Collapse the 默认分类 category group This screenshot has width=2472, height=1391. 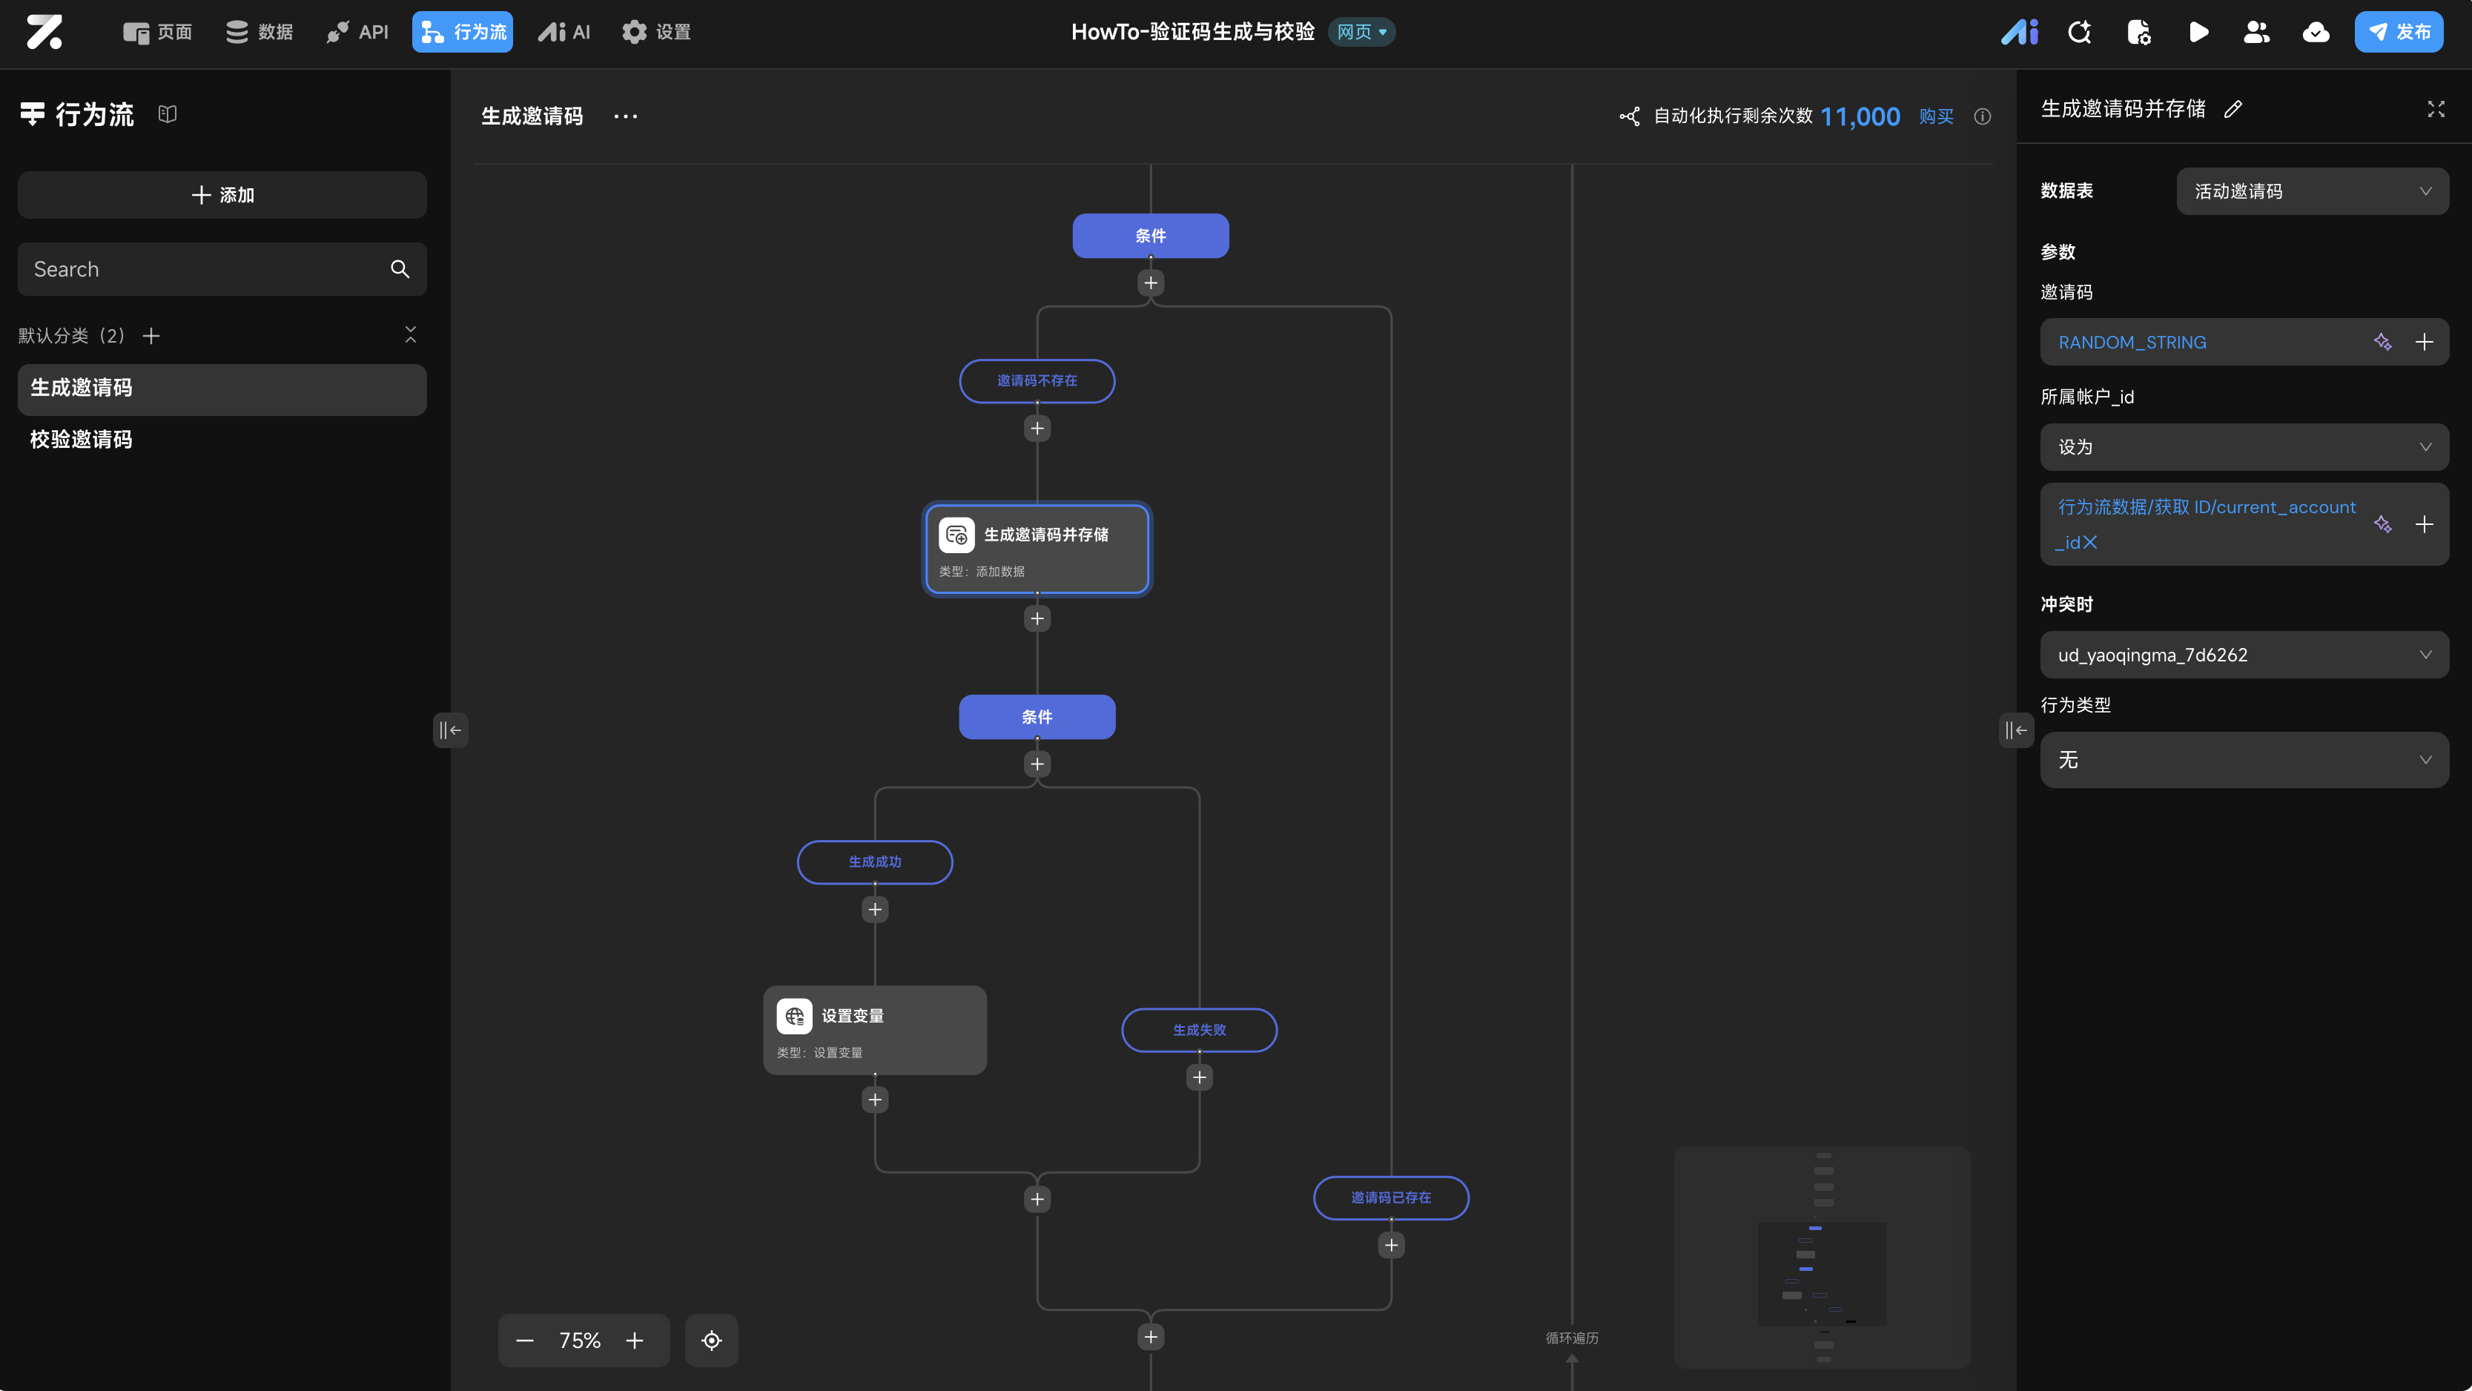tap(411, 335)
